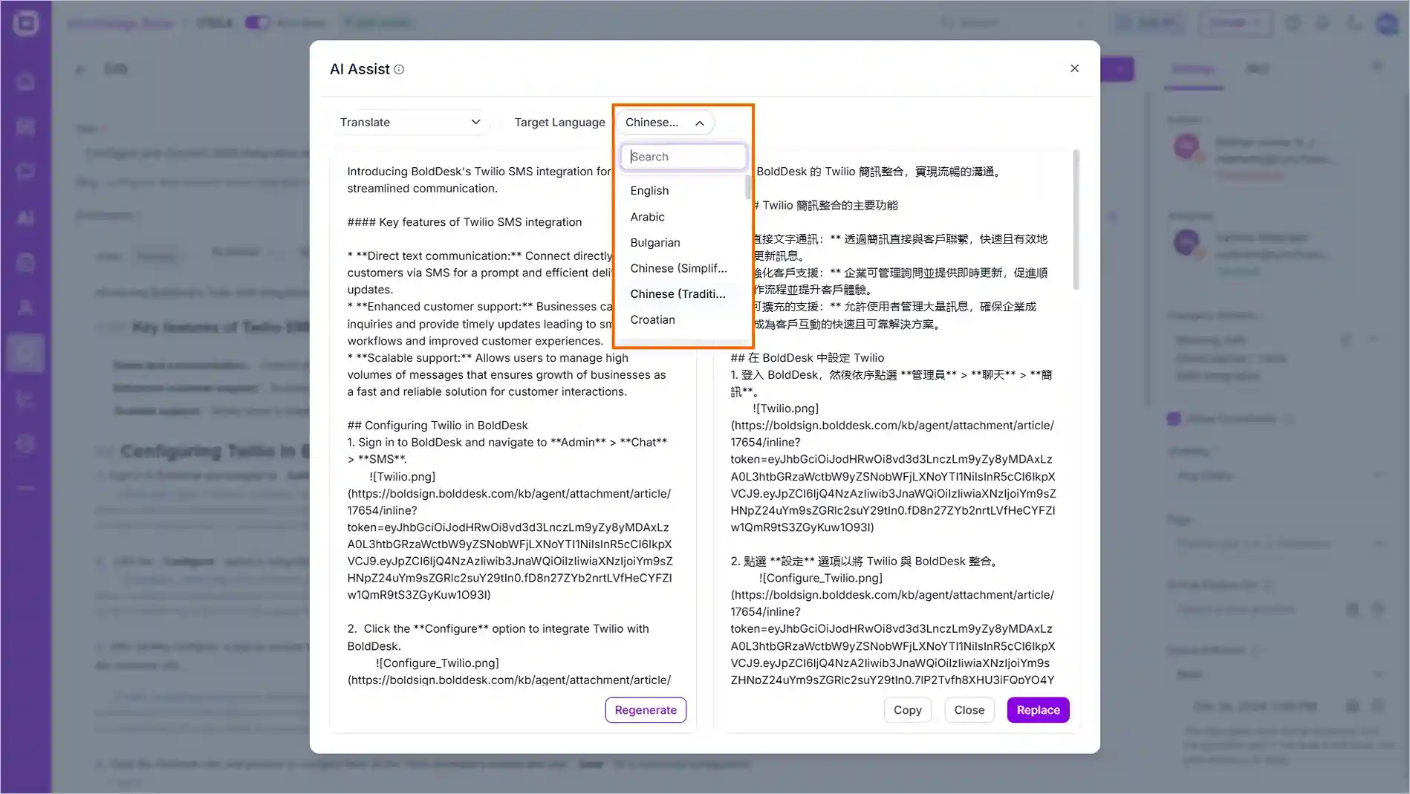This screenshot has width=1410, height=794.
Task: Choose Arabic as target language
Action: pos(647,217)
